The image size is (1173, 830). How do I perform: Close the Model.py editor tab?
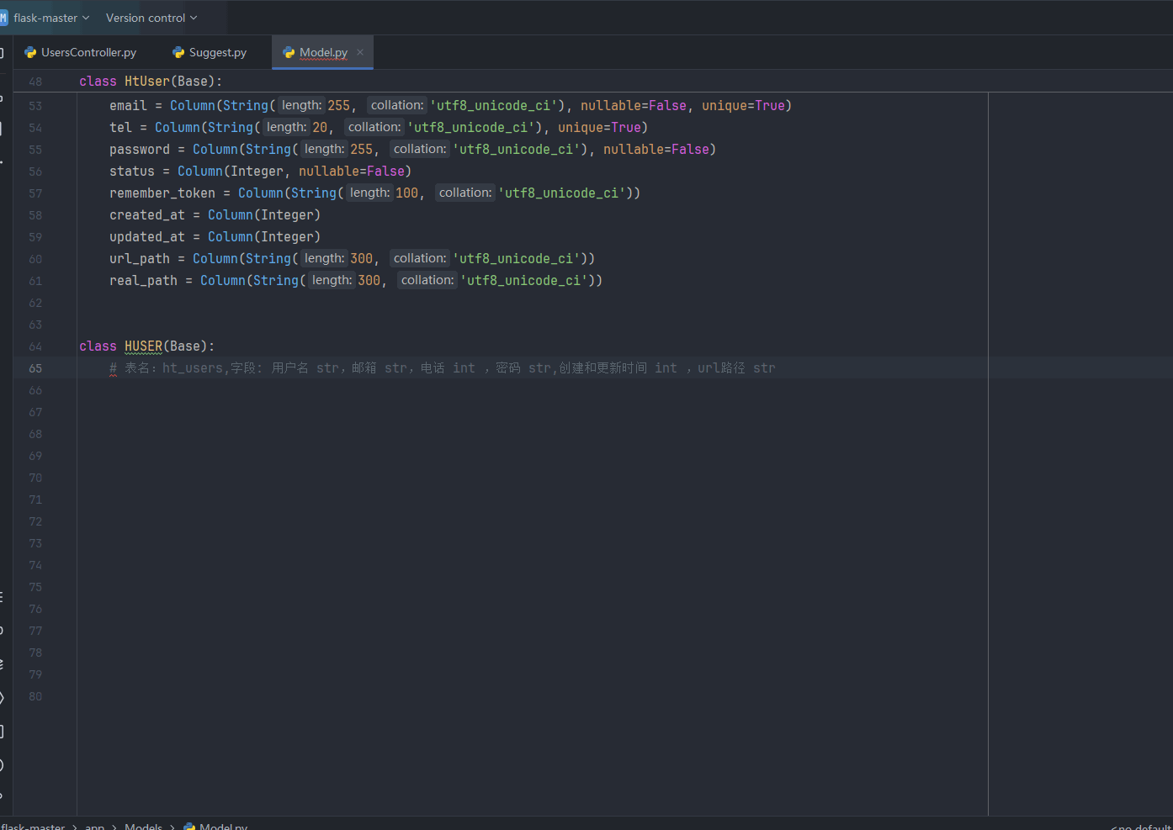click(x=360, y=52)
